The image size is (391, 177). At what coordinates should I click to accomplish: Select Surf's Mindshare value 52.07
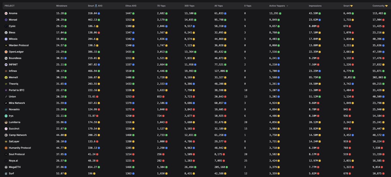60,173
